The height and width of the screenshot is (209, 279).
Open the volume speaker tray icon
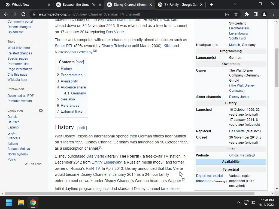pos(253,202)
